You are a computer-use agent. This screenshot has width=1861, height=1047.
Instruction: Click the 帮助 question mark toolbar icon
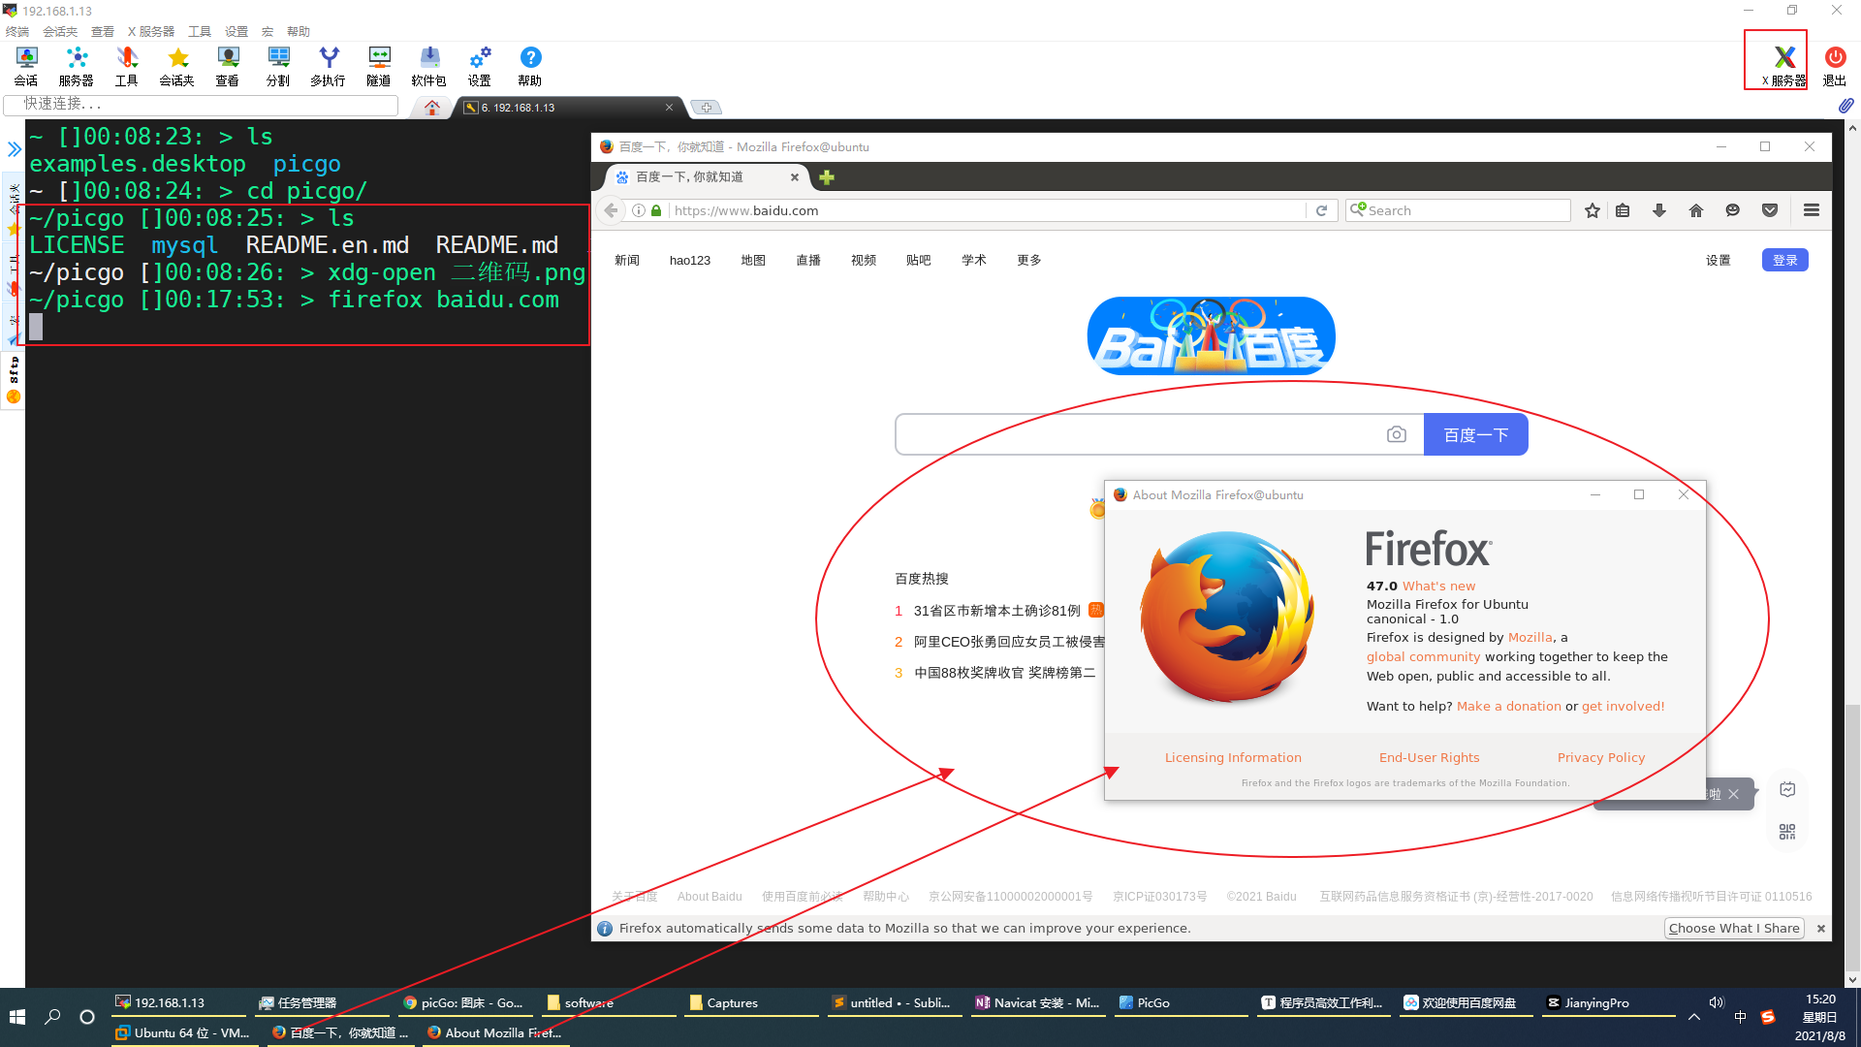click(530, 66)
